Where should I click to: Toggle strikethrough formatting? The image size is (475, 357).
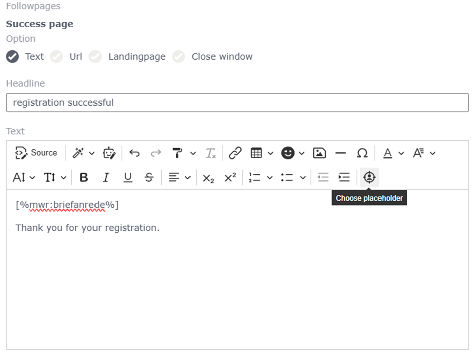point(149,177)
